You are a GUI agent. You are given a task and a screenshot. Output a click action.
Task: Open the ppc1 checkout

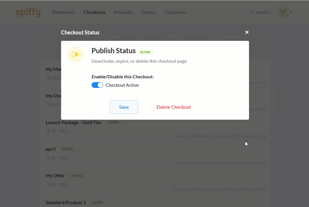click(x=51, y=149)
